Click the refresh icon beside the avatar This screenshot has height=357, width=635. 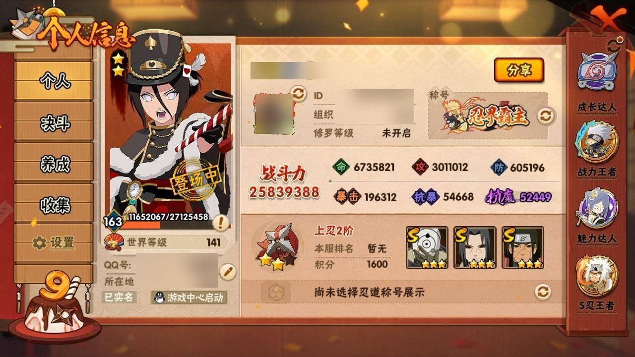[x=299, y=93]
